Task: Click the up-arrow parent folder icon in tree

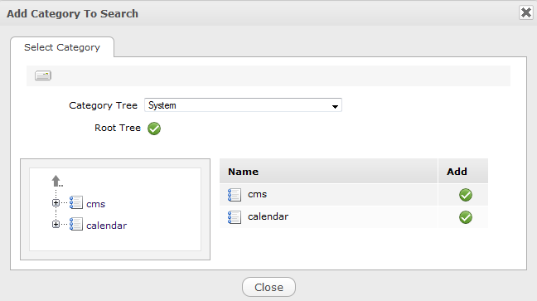Action: (x=57, y=181)
